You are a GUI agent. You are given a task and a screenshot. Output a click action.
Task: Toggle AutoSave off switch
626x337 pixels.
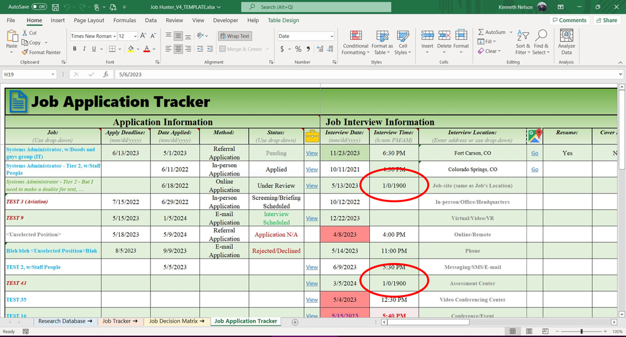point(39,7)
